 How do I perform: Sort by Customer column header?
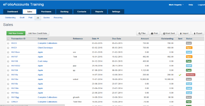[x=43, y=39]
